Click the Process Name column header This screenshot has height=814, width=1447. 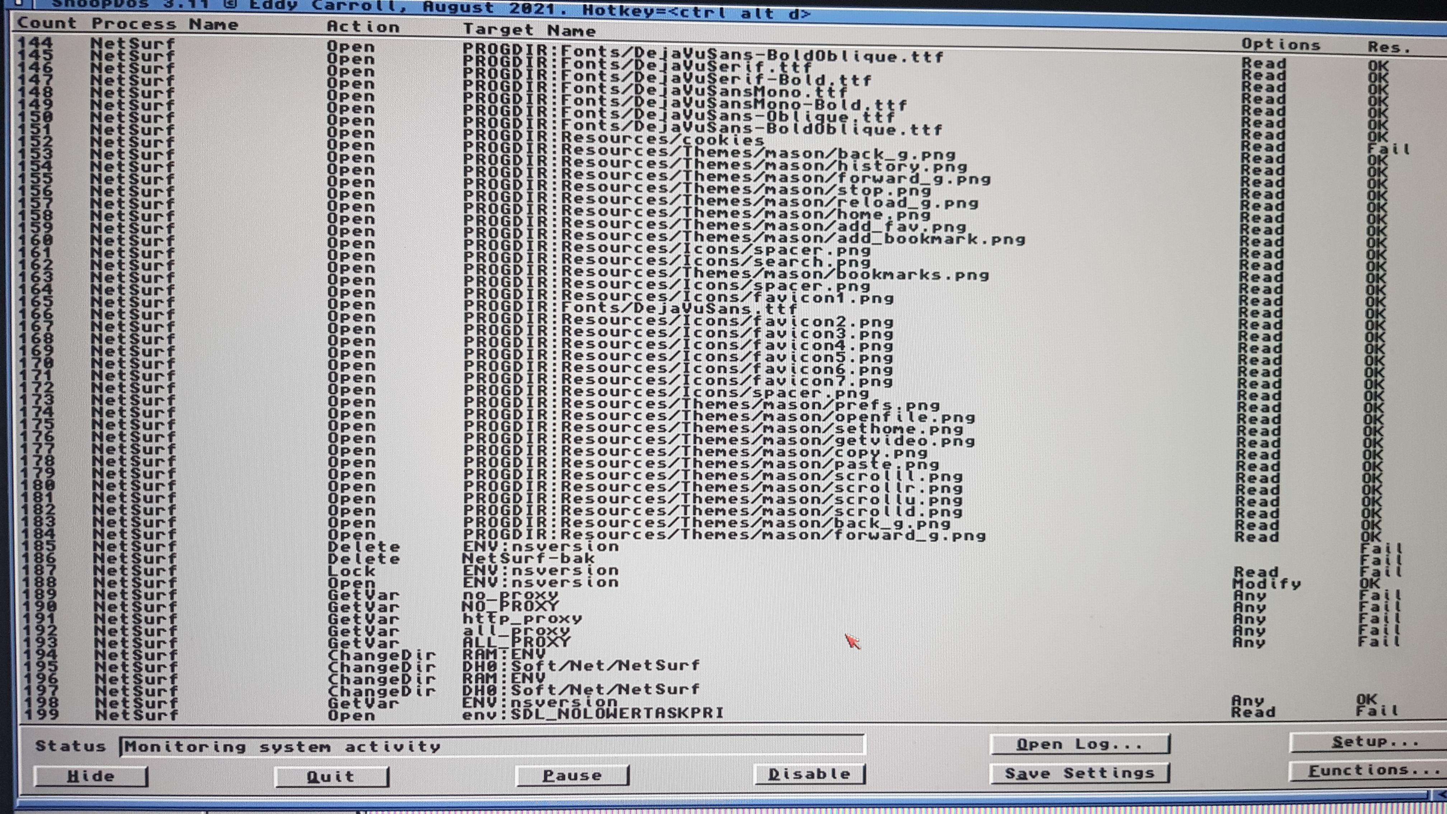click(165, 24)
